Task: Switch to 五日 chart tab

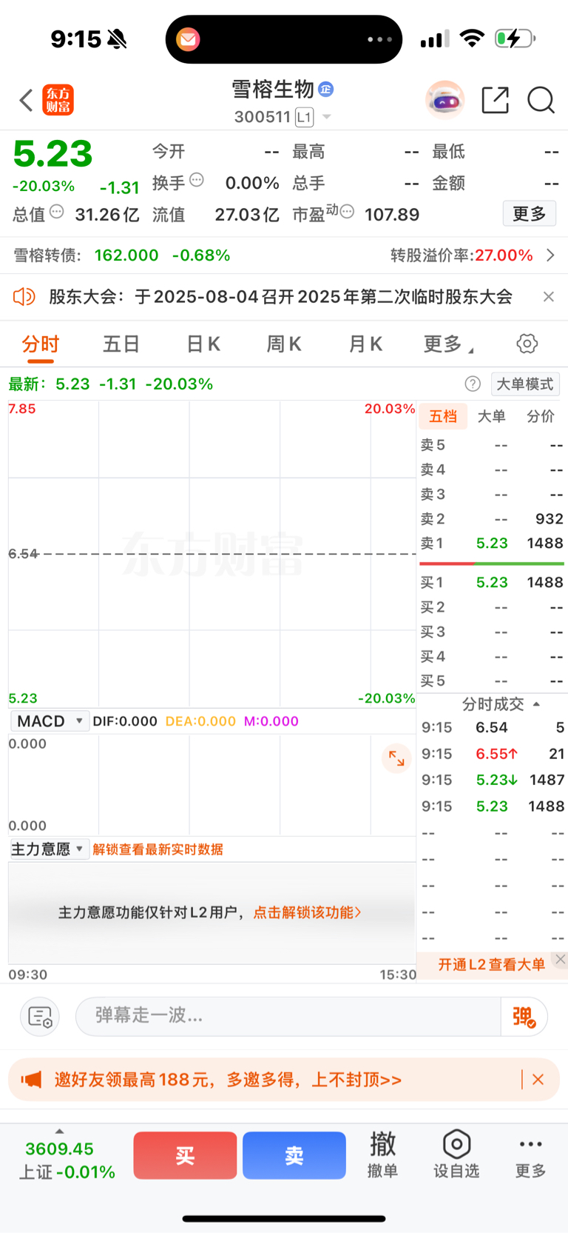Action: tap(121, 344)
